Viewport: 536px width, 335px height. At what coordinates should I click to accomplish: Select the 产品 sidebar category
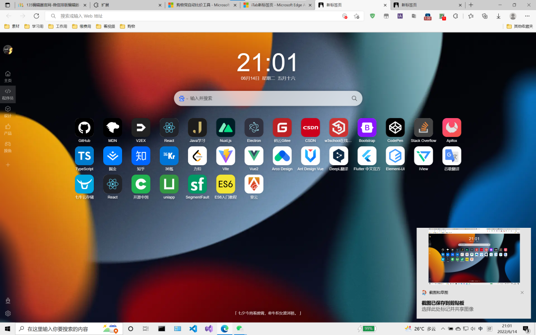pyautogui.click(x=8, y=130)
